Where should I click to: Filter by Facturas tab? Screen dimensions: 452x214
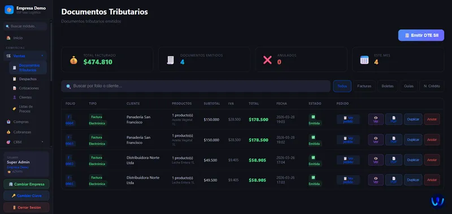click(x=364, y=86)
